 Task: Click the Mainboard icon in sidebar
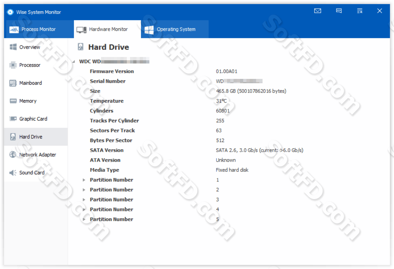pyautogui.click(x=13, y=83)
